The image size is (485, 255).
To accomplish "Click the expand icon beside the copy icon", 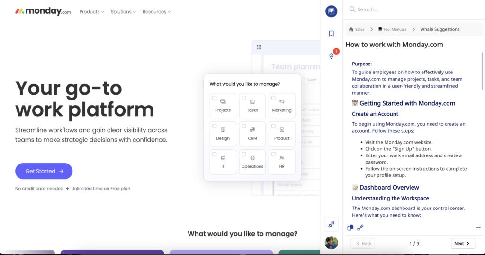I will [x=360, y=228].
